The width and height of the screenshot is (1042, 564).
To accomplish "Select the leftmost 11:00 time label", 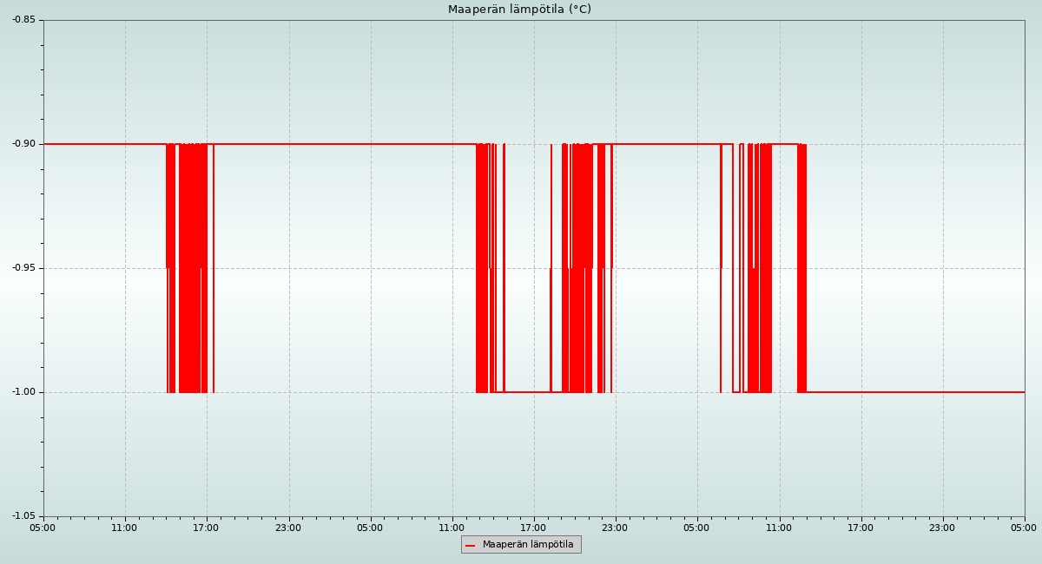I will click(x=124, y=528).
